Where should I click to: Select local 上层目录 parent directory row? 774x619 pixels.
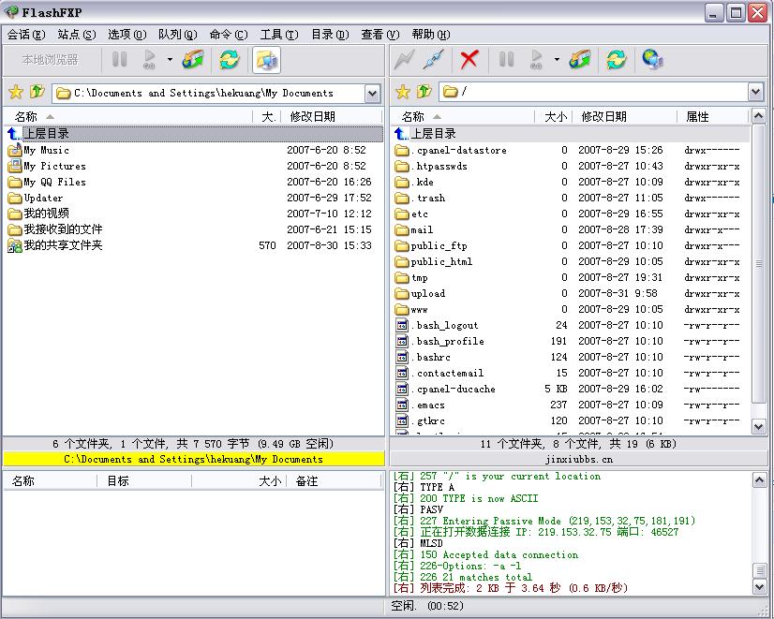pos(195,133)
